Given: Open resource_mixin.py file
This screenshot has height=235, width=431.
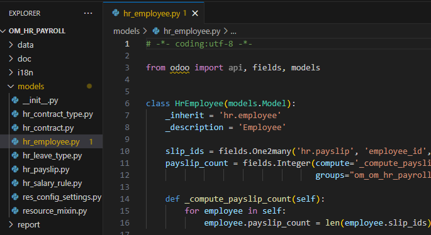Looking at the screenshot, I should [55, 210].
